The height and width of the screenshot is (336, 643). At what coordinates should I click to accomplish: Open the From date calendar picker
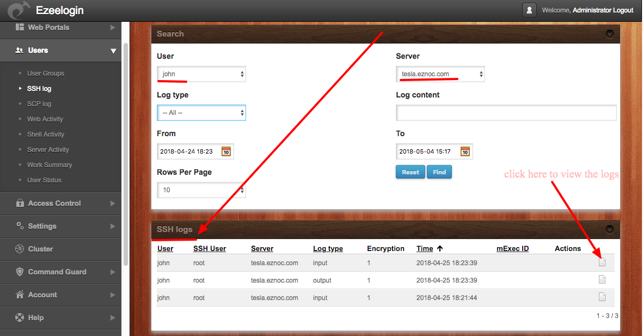(226, 151)
